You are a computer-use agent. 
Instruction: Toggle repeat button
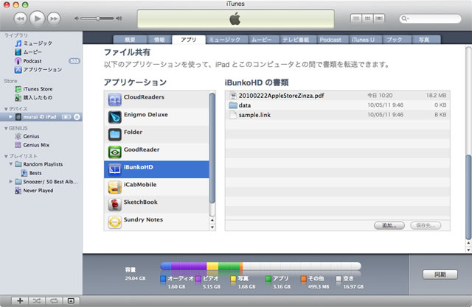click(54, 300)
